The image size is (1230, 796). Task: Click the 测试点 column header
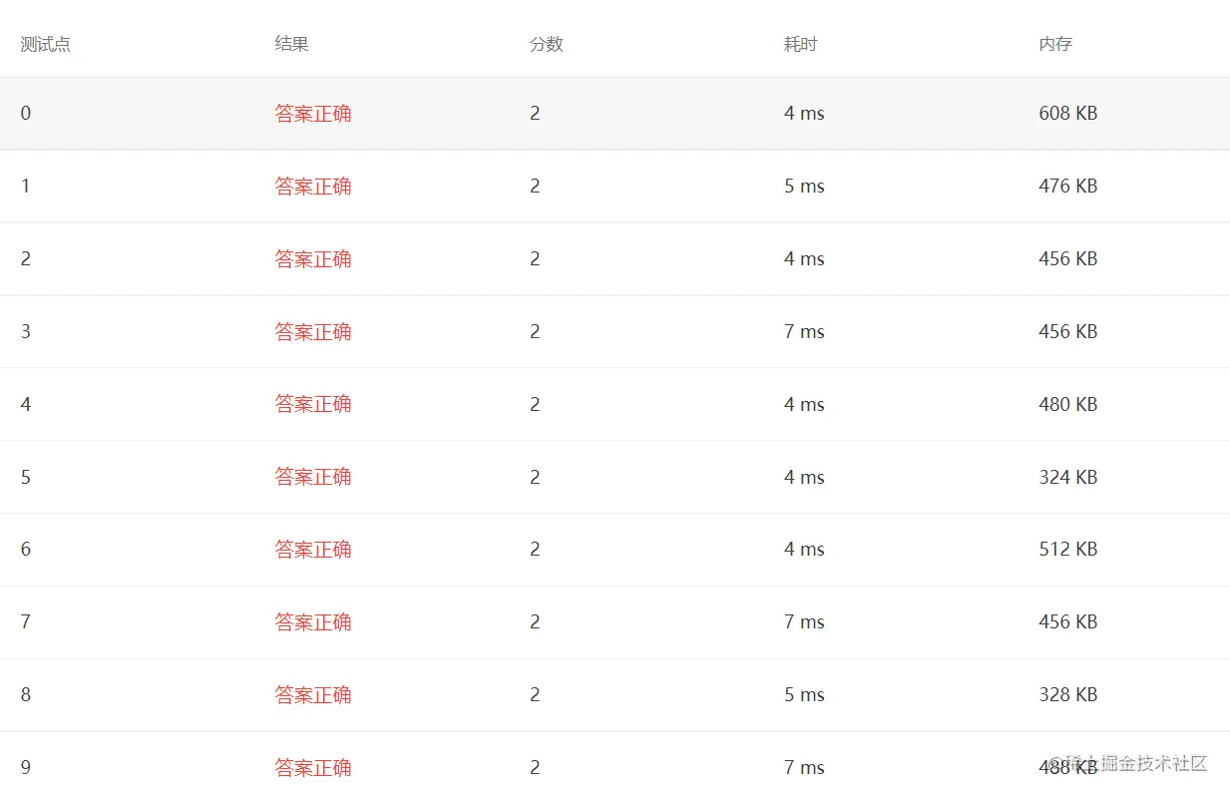(x=46, y=44)
